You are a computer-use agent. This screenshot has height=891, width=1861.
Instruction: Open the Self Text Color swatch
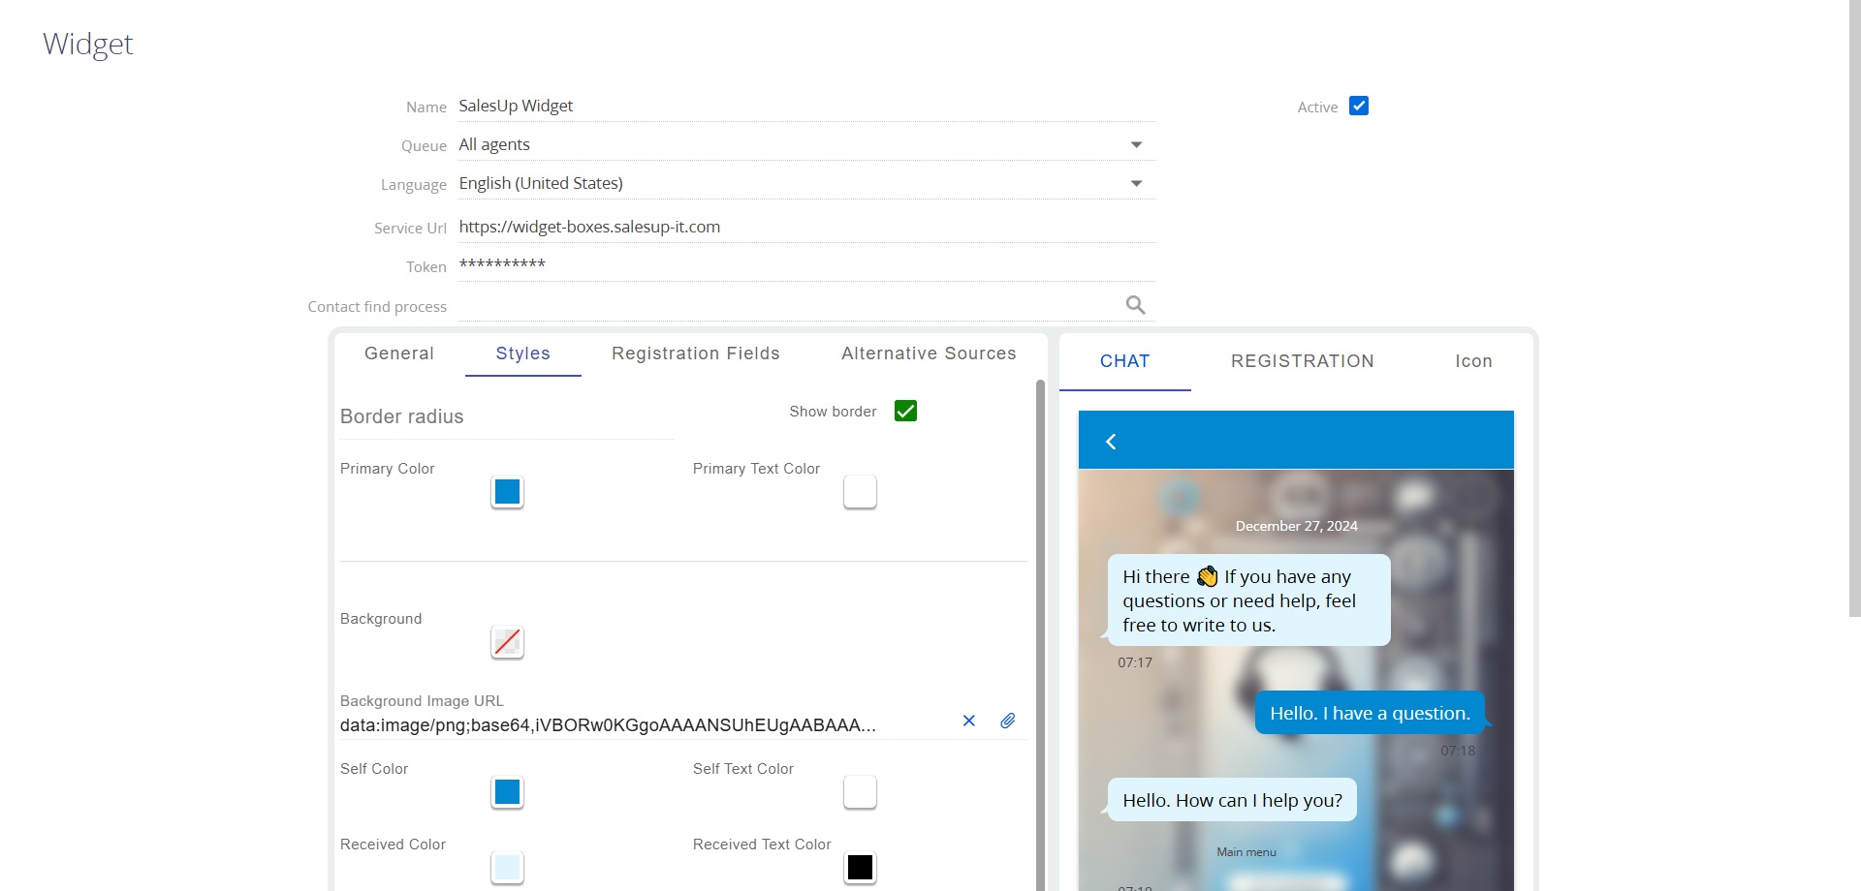pos(860,792)
